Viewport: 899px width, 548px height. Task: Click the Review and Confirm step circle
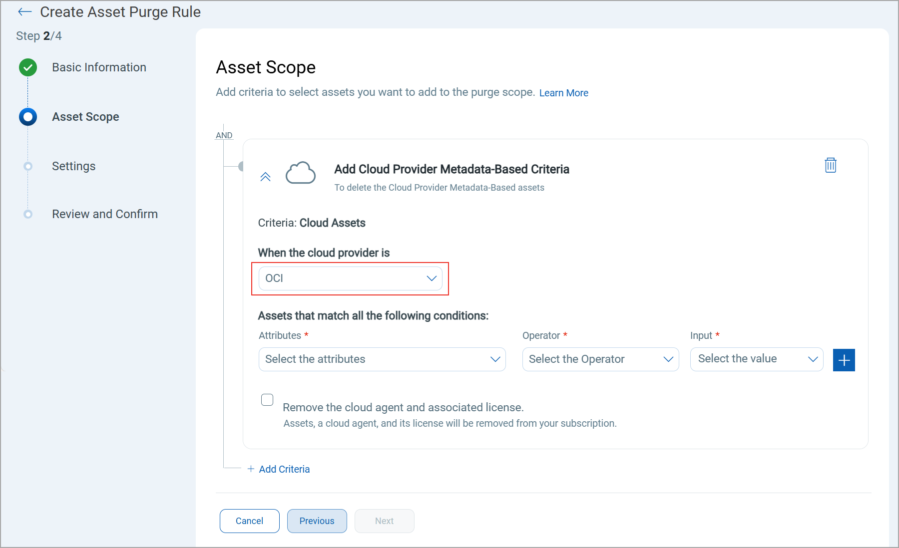coord(28,214)
